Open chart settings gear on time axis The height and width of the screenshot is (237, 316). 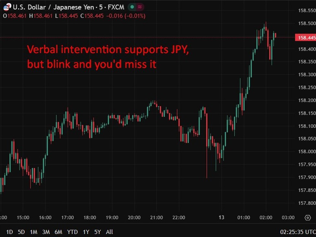(307, 218)
